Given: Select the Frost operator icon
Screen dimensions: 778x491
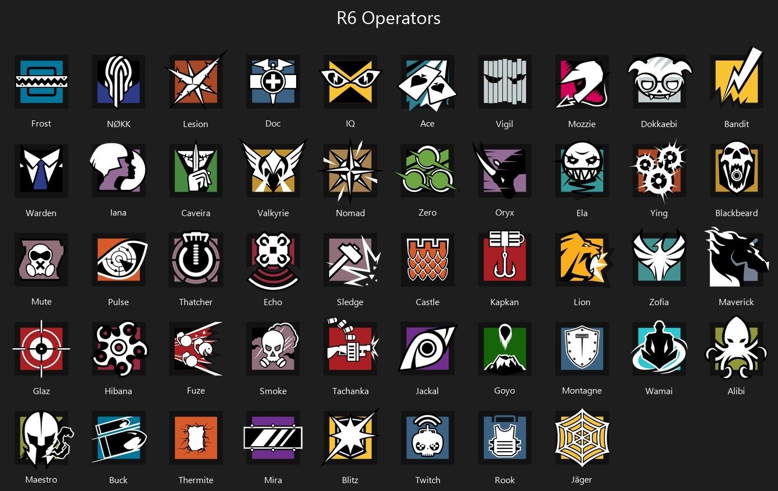Looking at the screenshot, I should 41,82.
